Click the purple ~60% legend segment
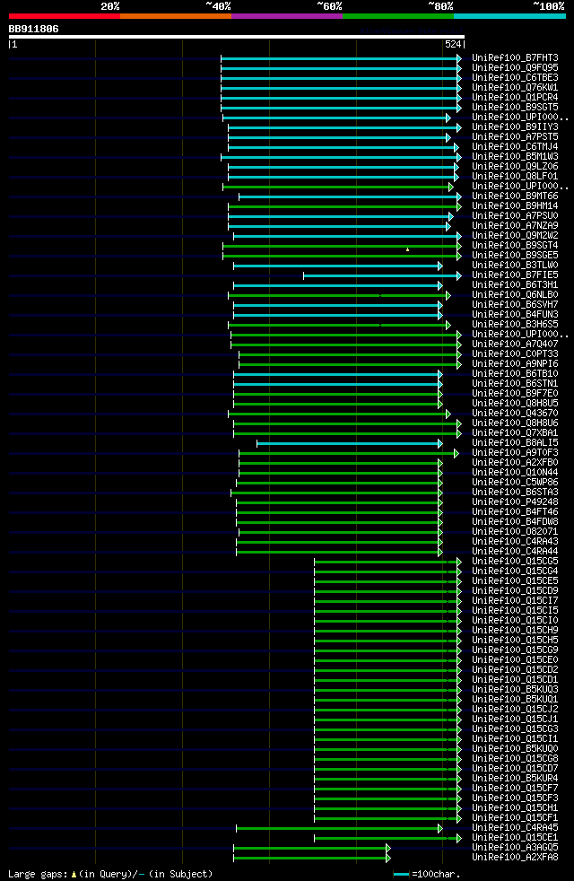Image resolution: width=574 pixels, height=881 pixels. pos(287,16)
